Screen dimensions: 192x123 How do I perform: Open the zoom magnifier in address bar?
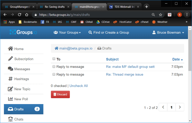153,15
